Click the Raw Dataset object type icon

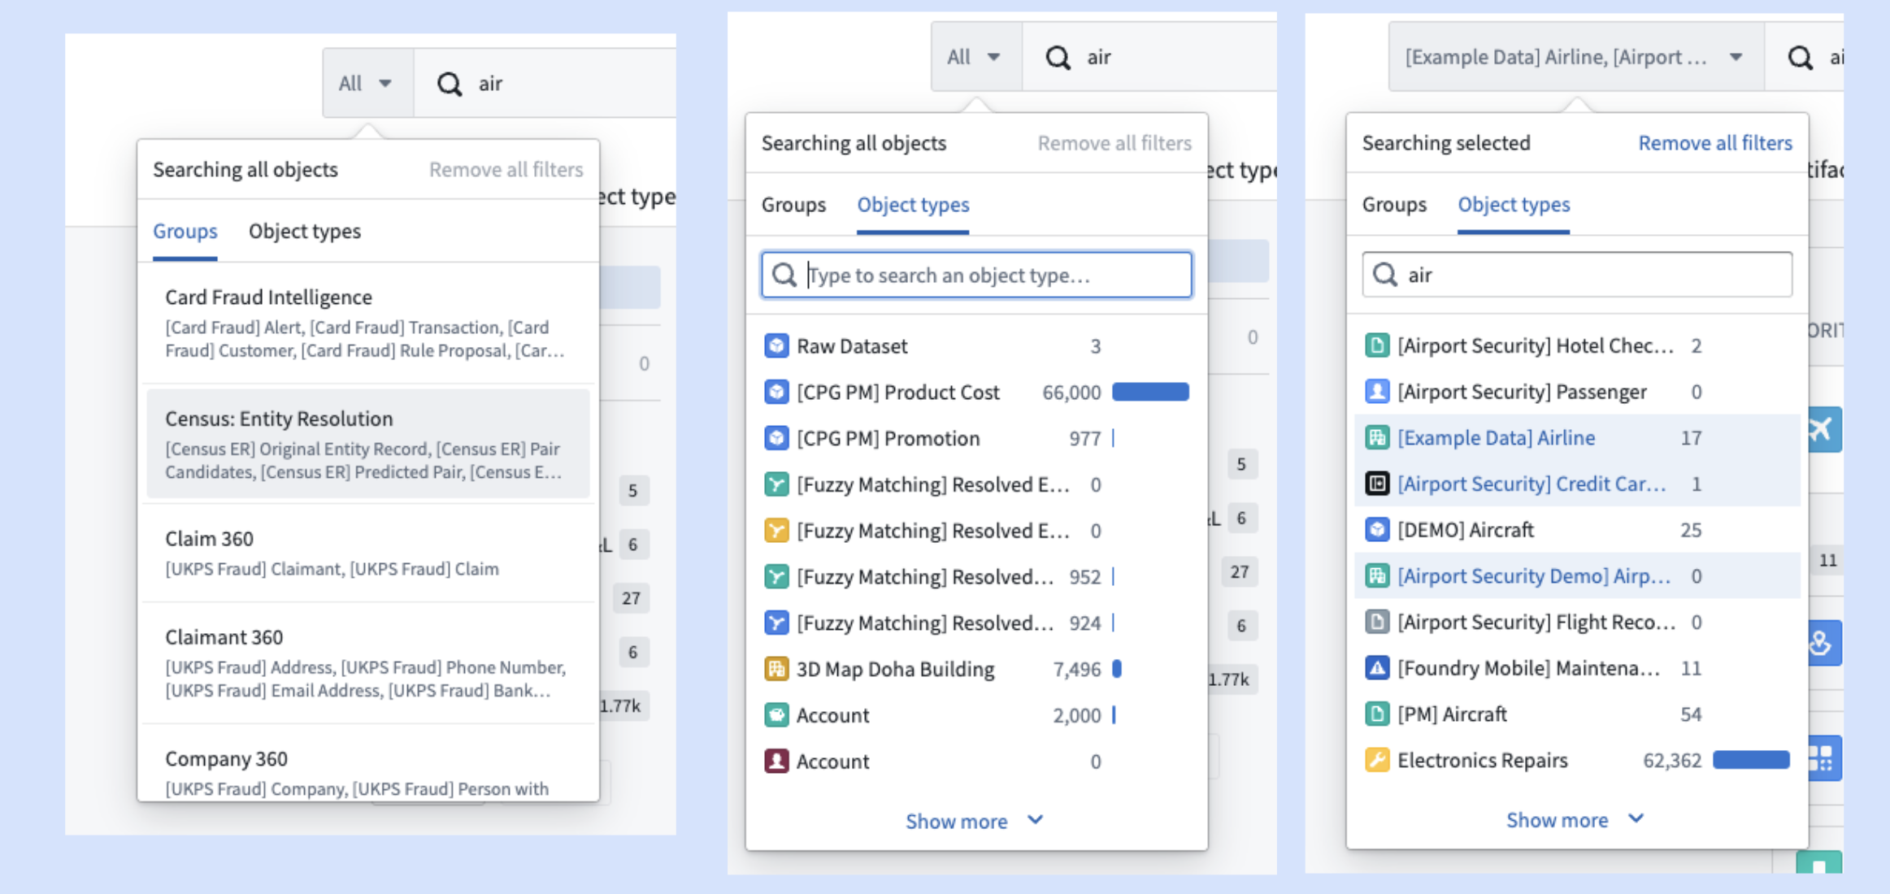pyautogui.click(x=776, y=346)
